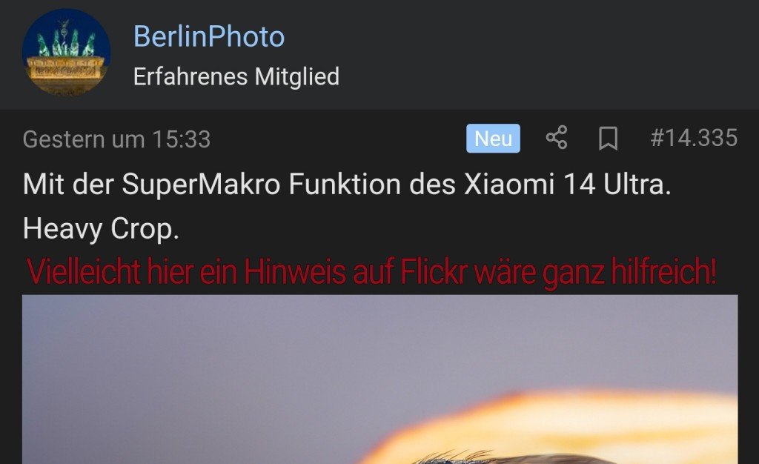
Task: Click 'Xiaomi 14 Ultra' in the post text
Action: (x=567, y=185)
